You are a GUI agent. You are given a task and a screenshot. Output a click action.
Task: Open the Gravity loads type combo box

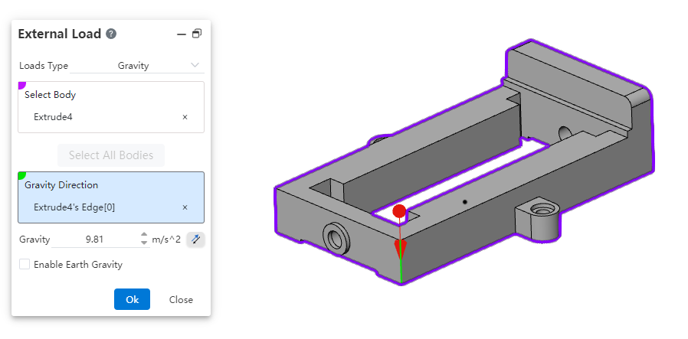click(x=153, y=66)
